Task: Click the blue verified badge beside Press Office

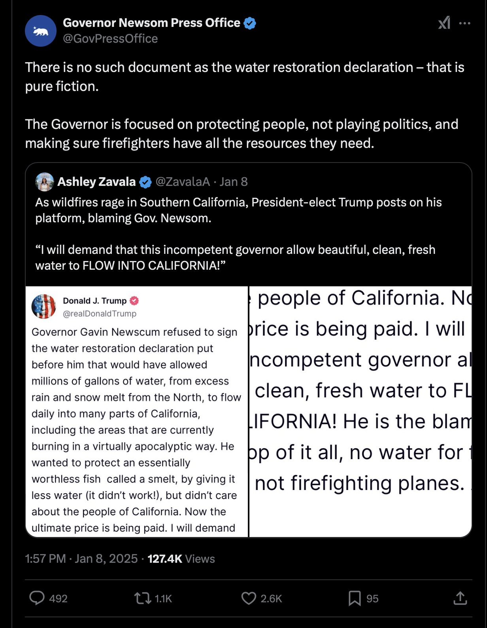Action: pos(249,23)
